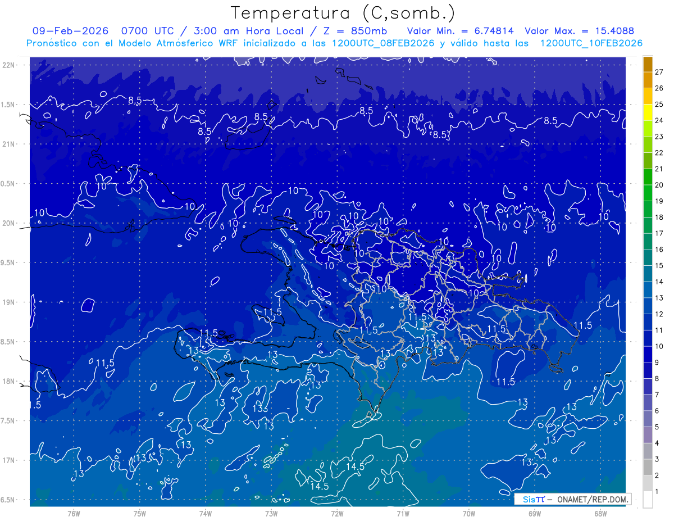Click the "19N" latitude axis label
Viewport: 674px width, 521px height.
pyautogui.click(x=9, y=302)
